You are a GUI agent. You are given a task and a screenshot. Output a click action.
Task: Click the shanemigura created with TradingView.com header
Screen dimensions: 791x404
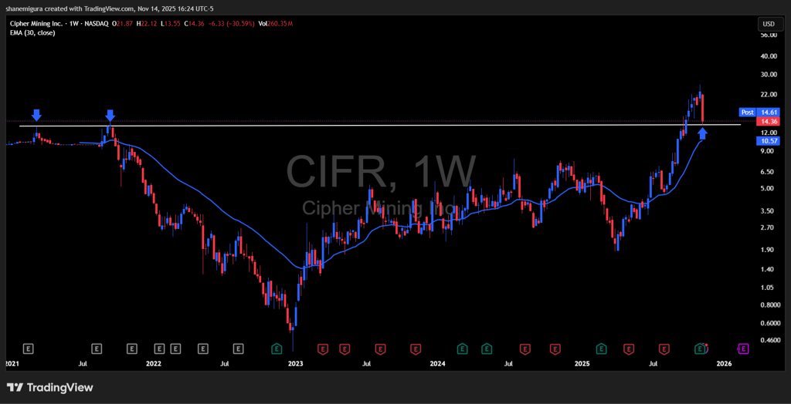[x=110, y=8]
